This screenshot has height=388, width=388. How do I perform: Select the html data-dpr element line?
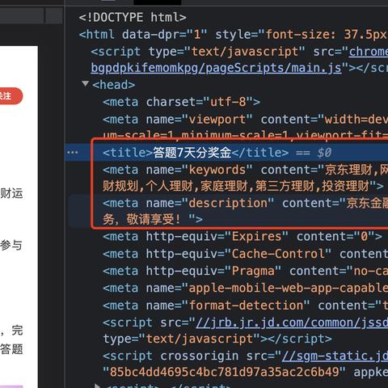click(x=234, y=35)
